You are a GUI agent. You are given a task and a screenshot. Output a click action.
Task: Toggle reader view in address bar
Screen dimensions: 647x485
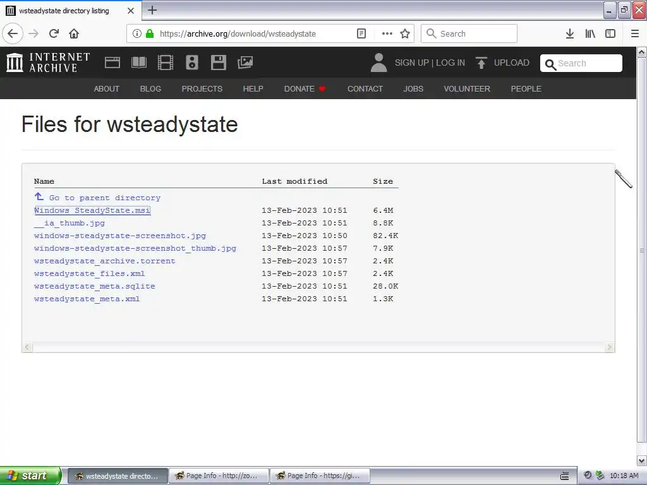[x=361, y=33]
